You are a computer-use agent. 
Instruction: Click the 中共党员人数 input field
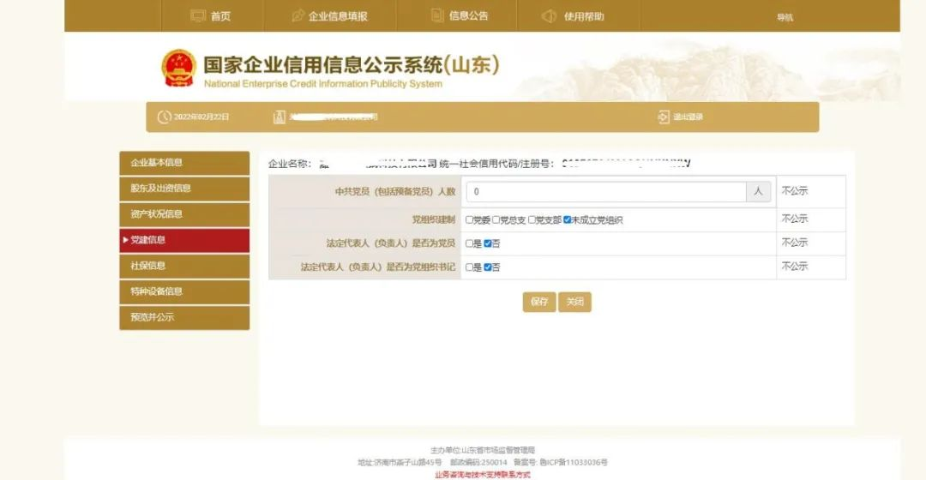(x=605, y=192)
